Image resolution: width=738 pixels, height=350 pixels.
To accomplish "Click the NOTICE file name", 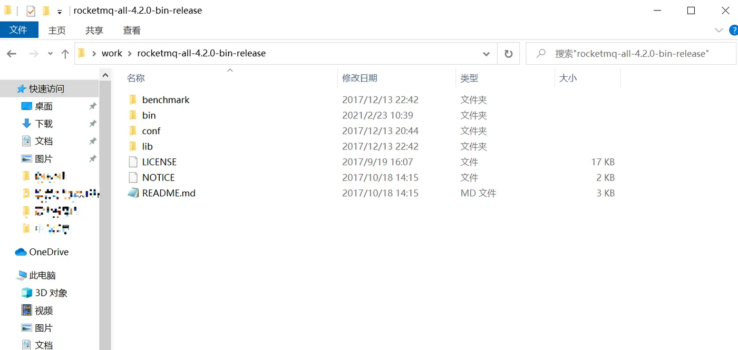I will pos(158,177).
